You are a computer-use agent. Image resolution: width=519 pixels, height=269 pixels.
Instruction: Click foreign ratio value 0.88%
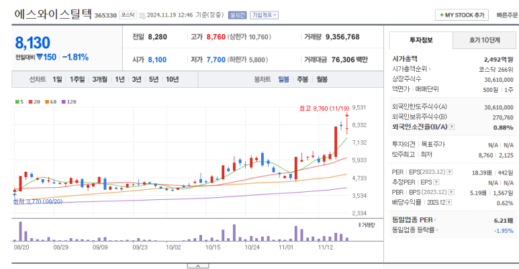pyautogui.click(x=503, y=127)
